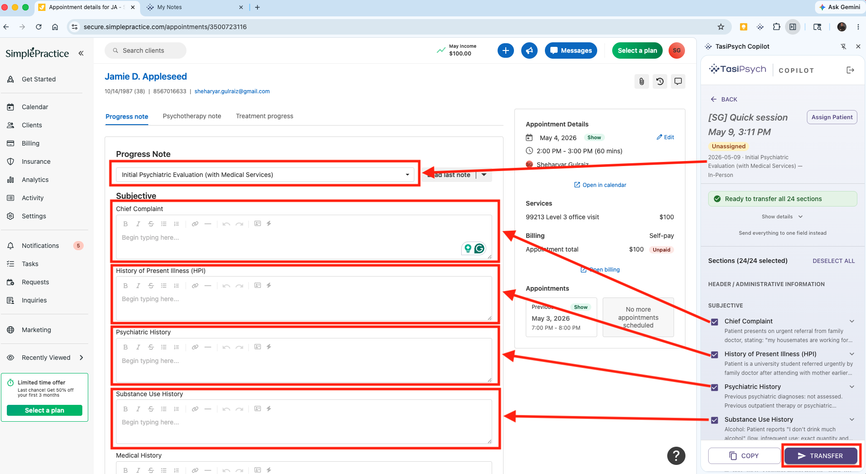This screenshot has height=474, width=866.
Task: Click the Get Started rocket icon
Action: tap(10, 79)
